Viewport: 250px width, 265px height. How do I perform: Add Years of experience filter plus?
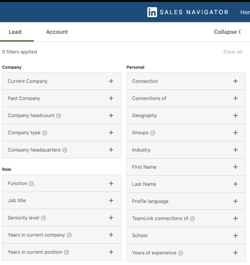click(x=236, y=253)
